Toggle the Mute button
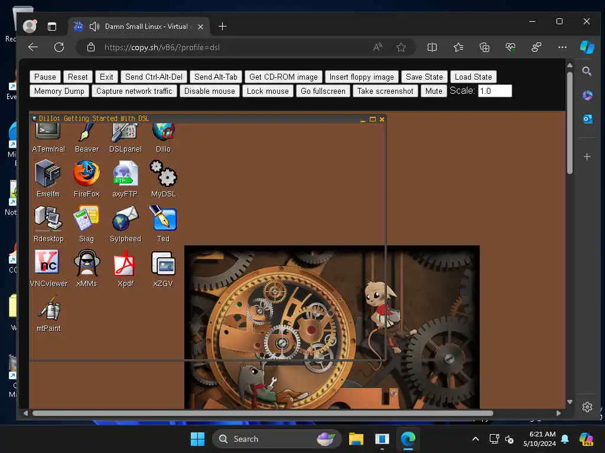 [x=434, y=91]
